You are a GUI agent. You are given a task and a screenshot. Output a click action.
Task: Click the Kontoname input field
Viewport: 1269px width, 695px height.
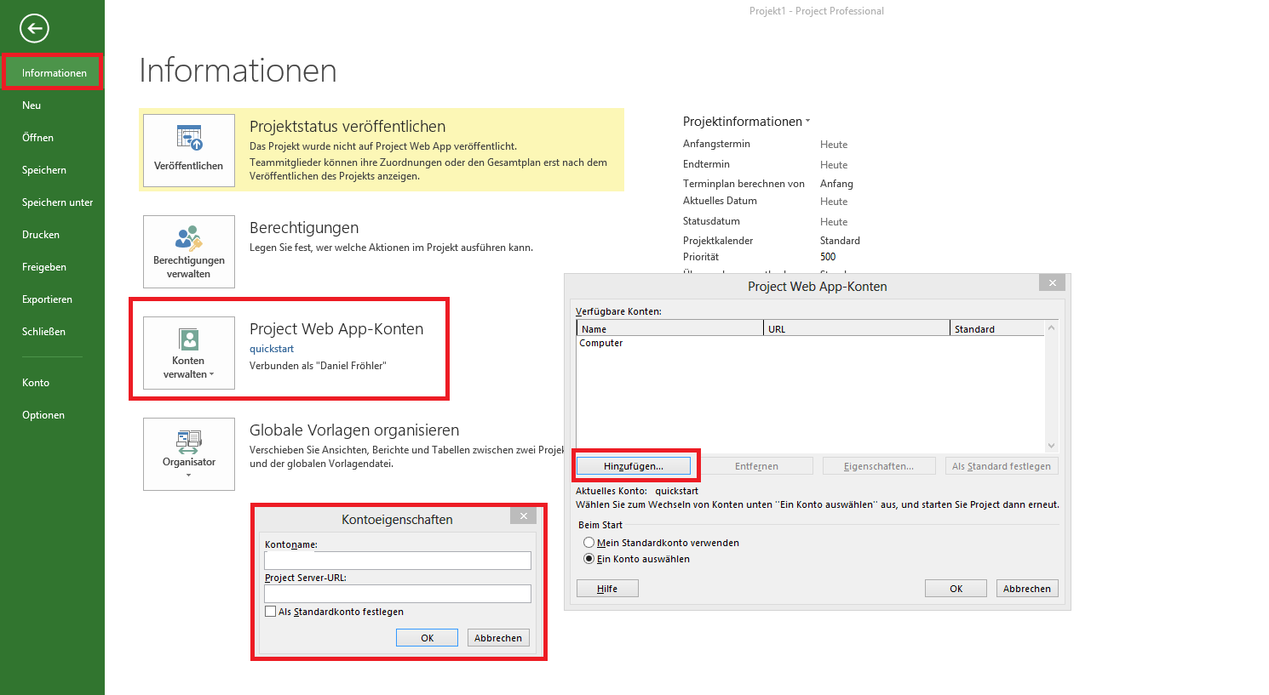[398, 561]
